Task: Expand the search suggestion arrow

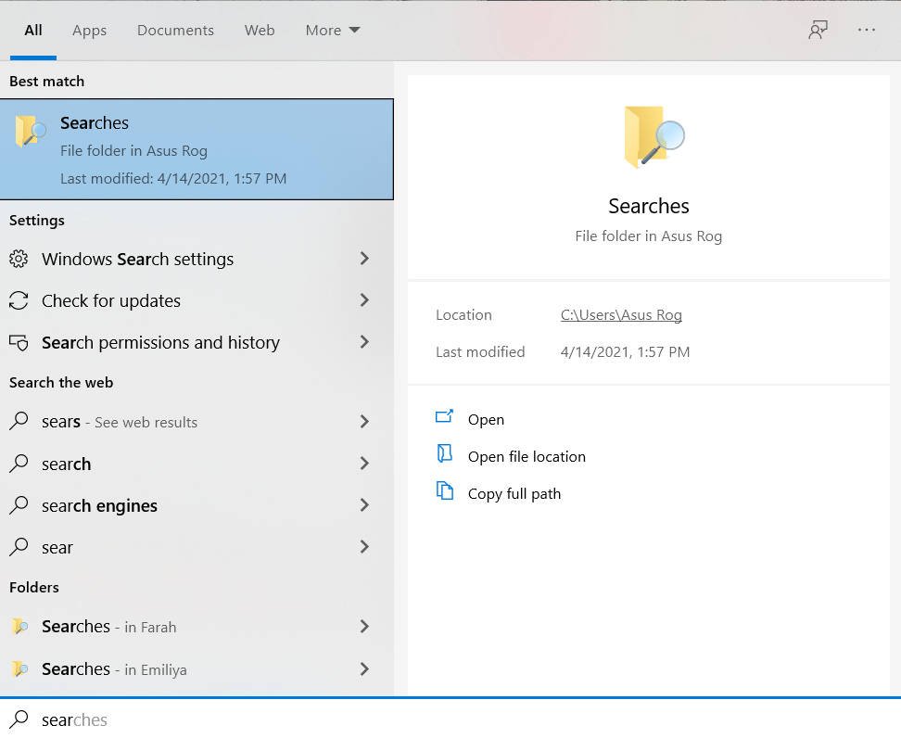Action: (364, 464)
